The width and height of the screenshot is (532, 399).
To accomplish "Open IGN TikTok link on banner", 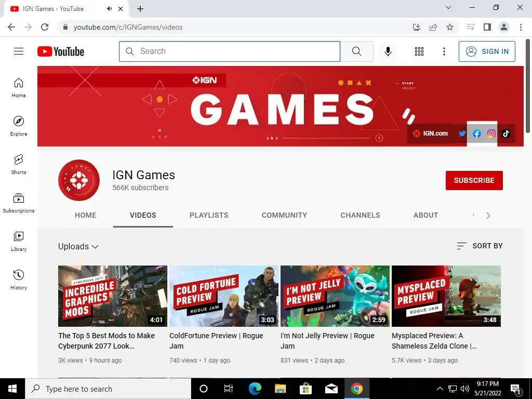I will (506, 134).
